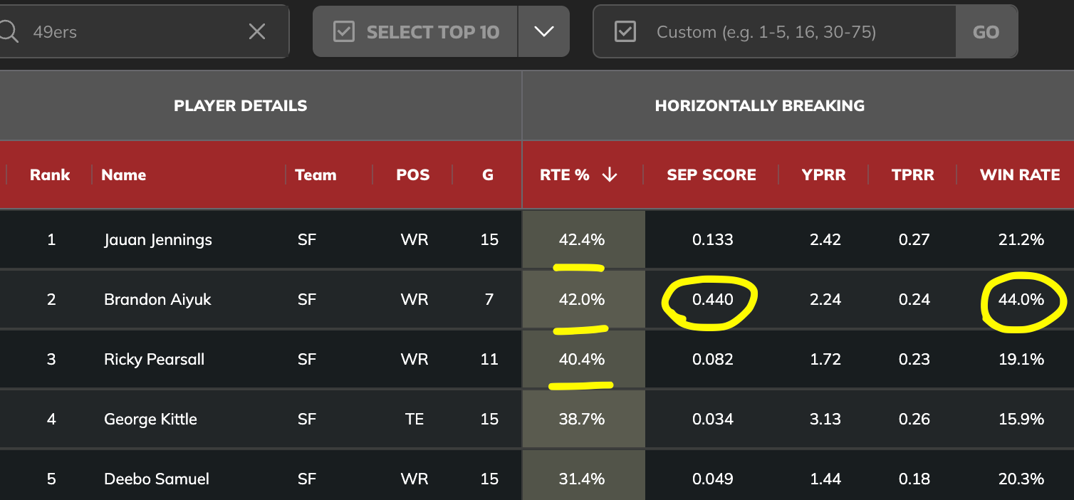Open Brandon Aiyuk's player row

click(537, 299)
